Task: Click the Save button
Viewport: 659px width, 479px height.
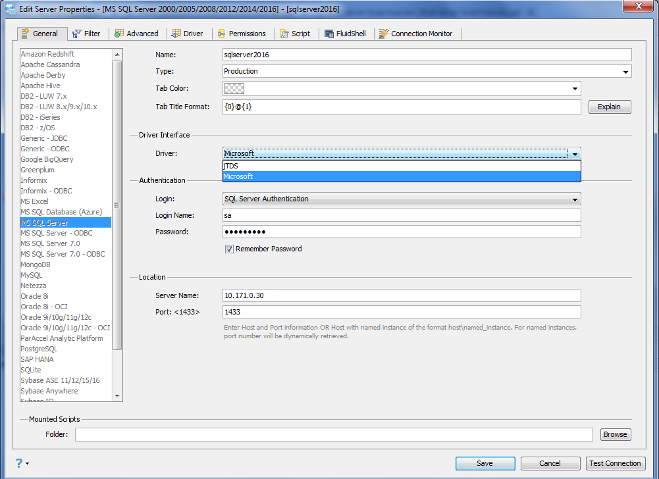Action: (485, 463)
